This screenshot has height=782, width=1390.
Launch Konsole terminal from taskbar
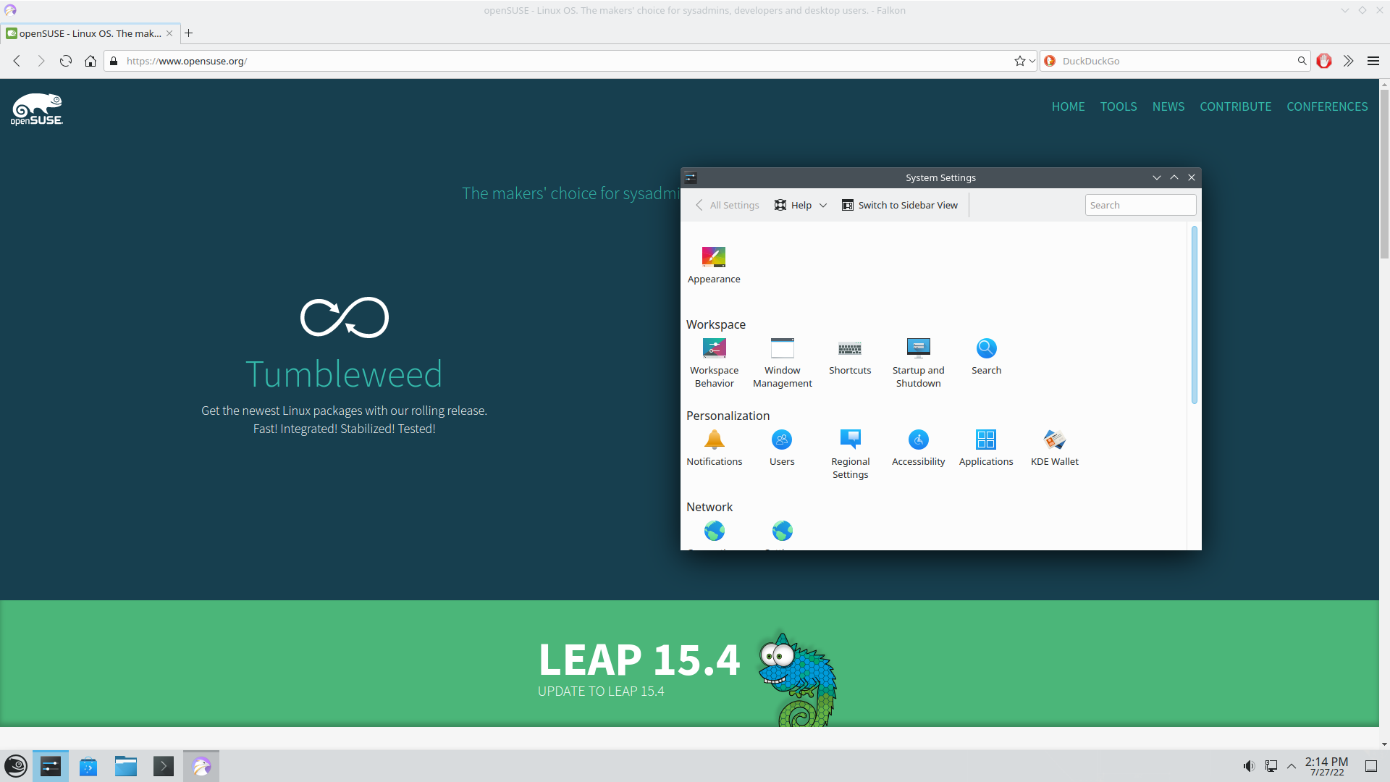click(164, 766)
